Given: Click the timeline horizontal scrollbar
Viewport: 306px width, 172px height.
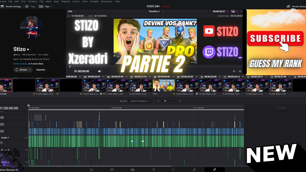Looking at the screenshot, I should coord(100,166).
